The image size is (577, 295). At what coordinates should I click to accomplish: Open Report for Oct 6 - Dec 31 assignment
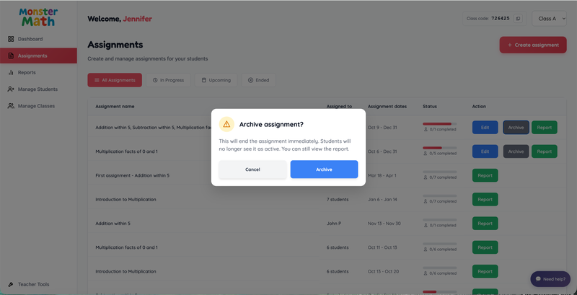coord(545,151)
